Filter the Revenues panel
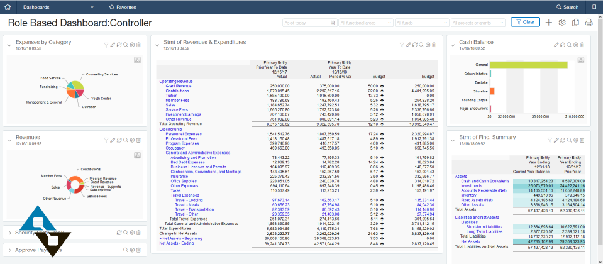Viewport: 603px width, 264px height. 106,140
